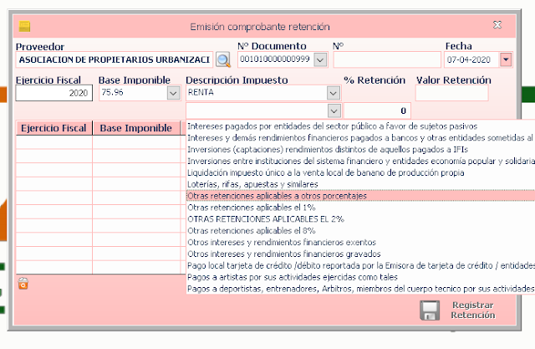The height and width of the screenshot is (349, 535).
Task: Click the Base Imponible column header
Action: (136, 128)
